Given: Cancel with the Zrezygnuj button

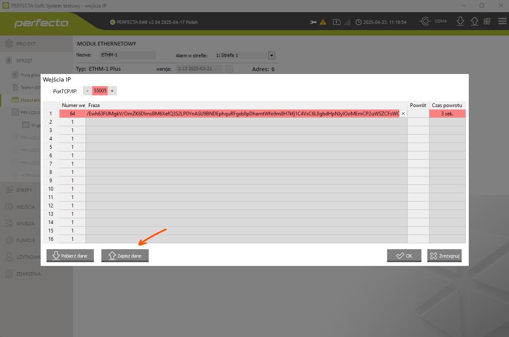Looking at the screenshot, I should point(444,255).
